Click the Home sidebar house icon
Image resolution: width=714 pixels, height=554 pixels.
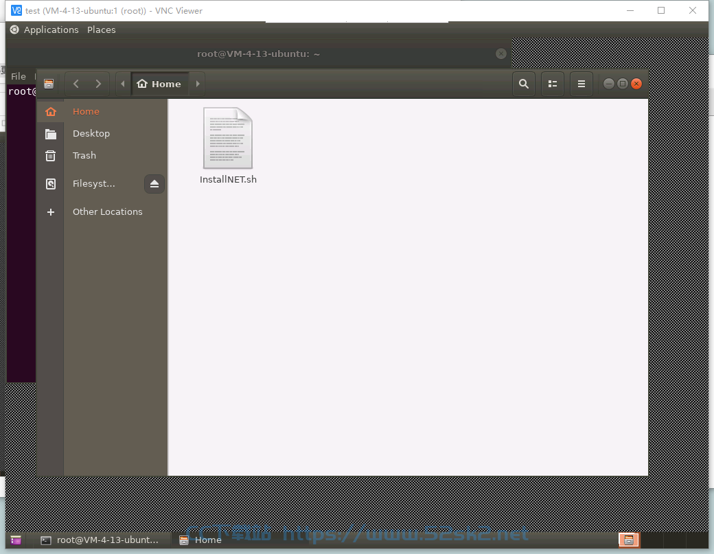tap(51, 111)
